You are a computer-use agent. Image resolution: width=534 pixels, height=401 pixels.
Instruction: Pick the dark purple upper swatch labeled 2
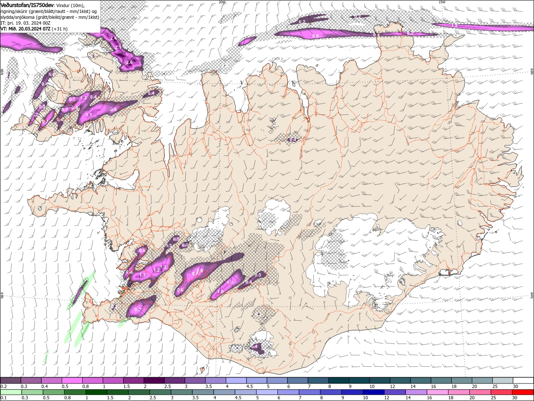154,381
